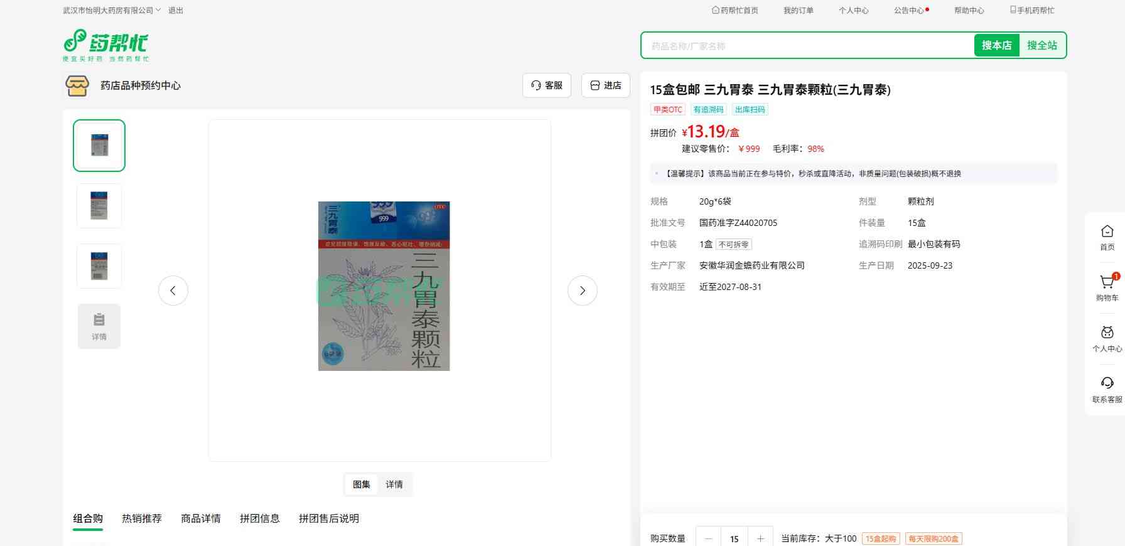The width and height of the screenshot is (1125, 546).
Task: Increase purchase quantity with plus button
Action: [760, 538]
